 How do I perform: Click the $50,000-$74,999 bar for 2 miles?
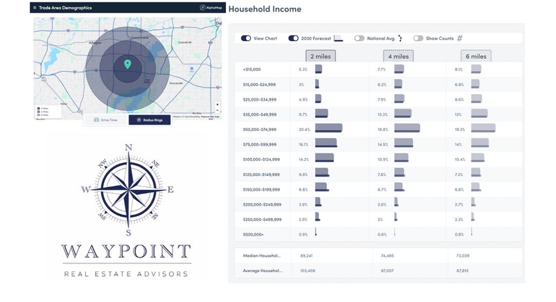pos(328,128)
